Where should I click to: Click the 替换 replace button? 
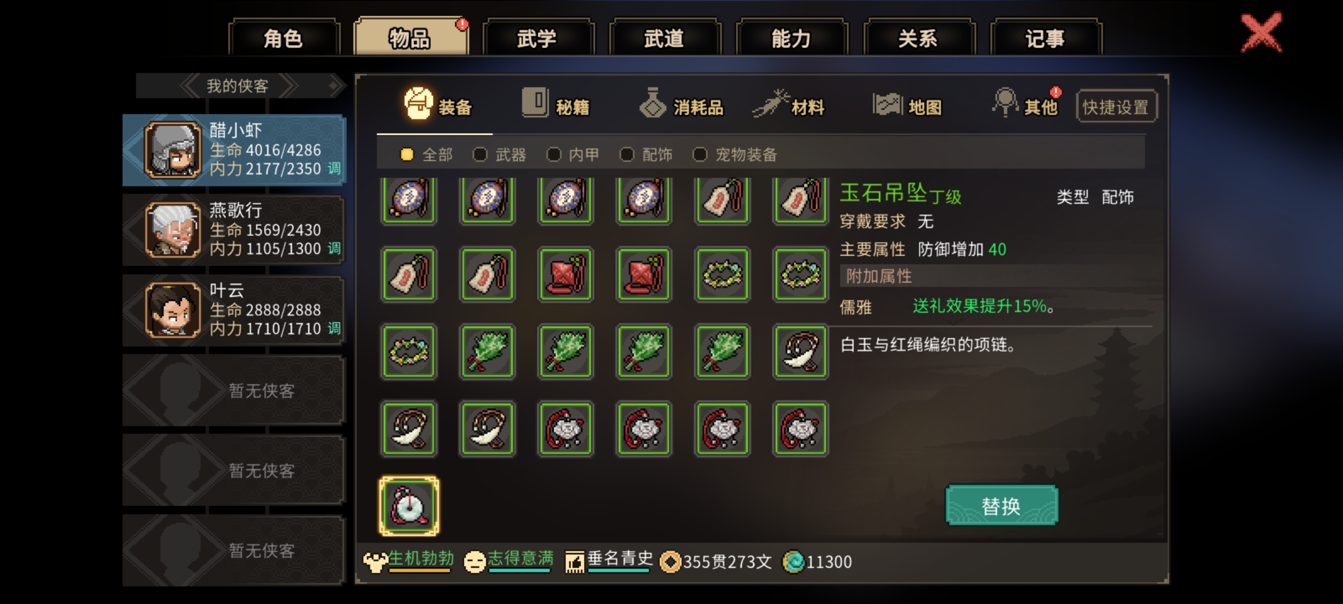[x=1002, y=506]
